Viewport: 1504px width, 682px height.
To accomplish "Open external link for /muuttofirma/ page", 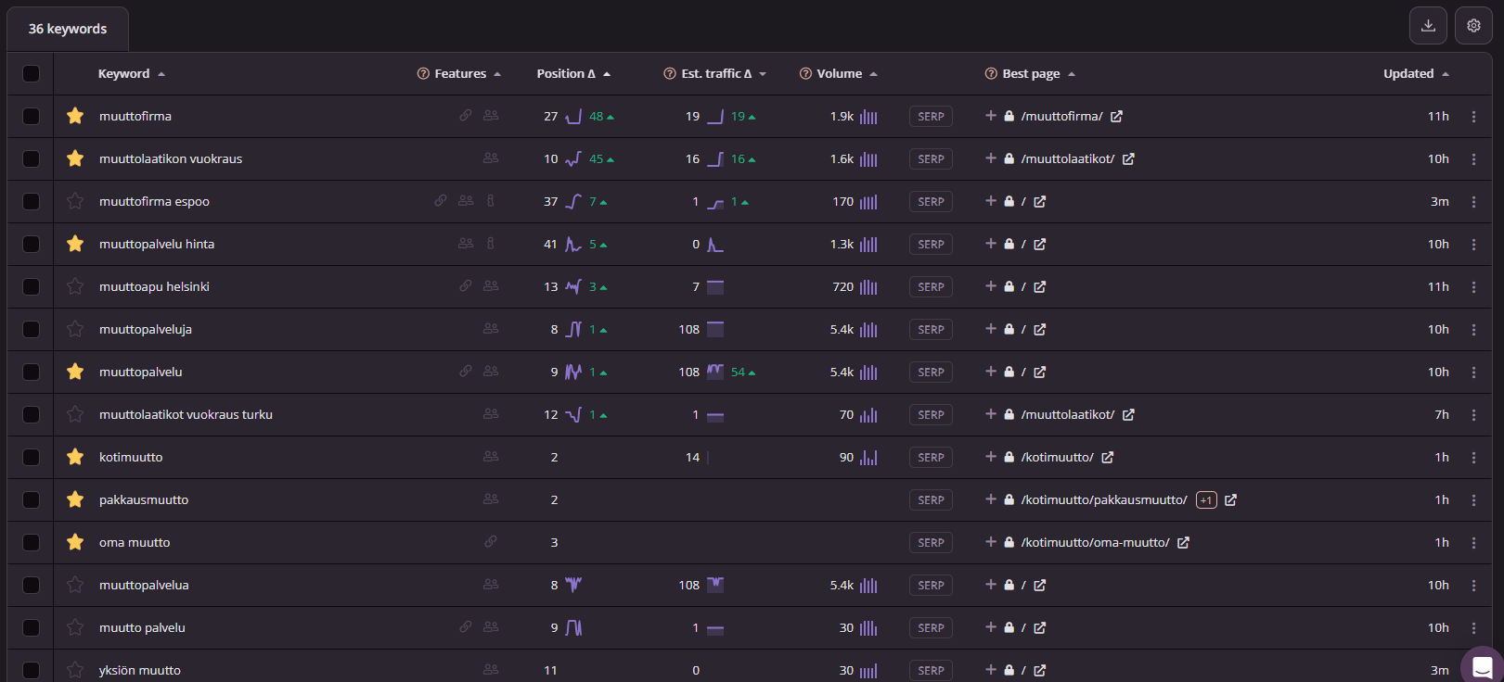I will (1117, 117).
